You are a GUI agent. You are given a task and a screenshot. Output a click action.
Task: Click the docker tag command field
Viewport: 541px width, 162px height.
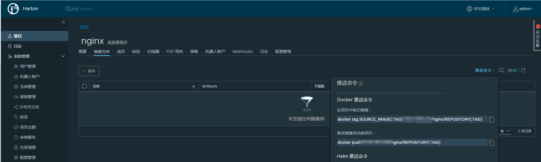click(412, 119)
